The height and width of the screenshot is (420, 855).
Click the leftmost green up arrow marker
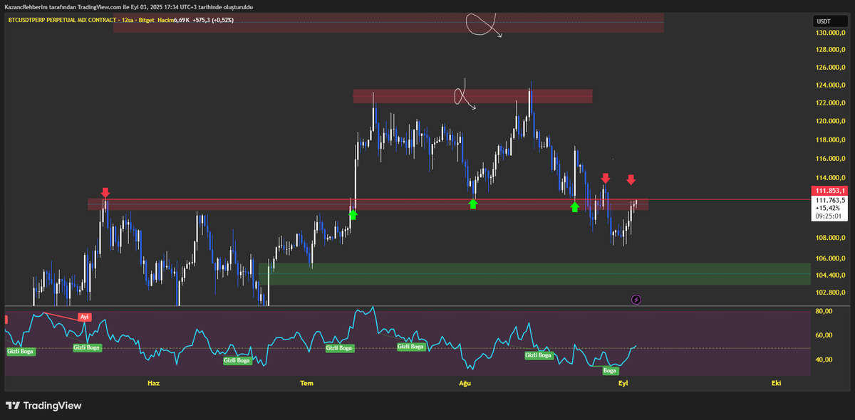[x=353, y=213]
